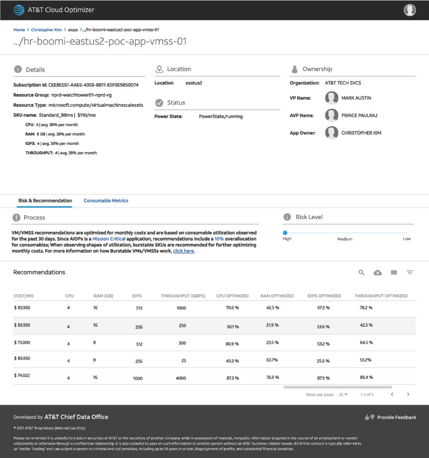The height and width of the screenshot is (458, 429).
Task: Open the column chooser icon
Action: tap(394, 273)
